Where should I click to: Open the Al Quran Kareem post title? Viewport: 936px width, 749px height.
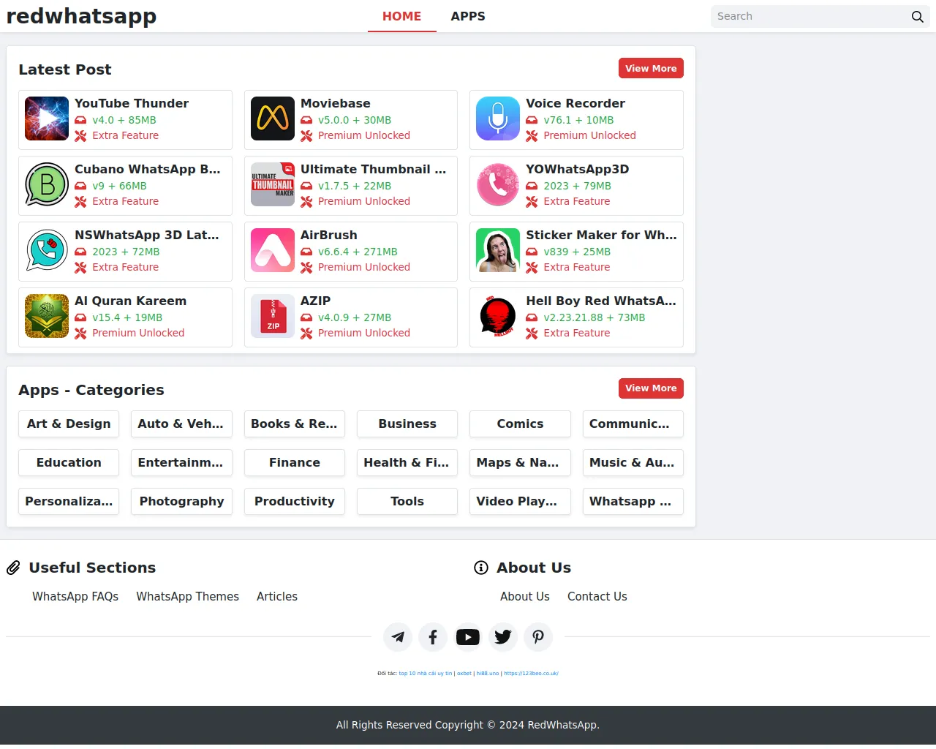pos(131,301)
